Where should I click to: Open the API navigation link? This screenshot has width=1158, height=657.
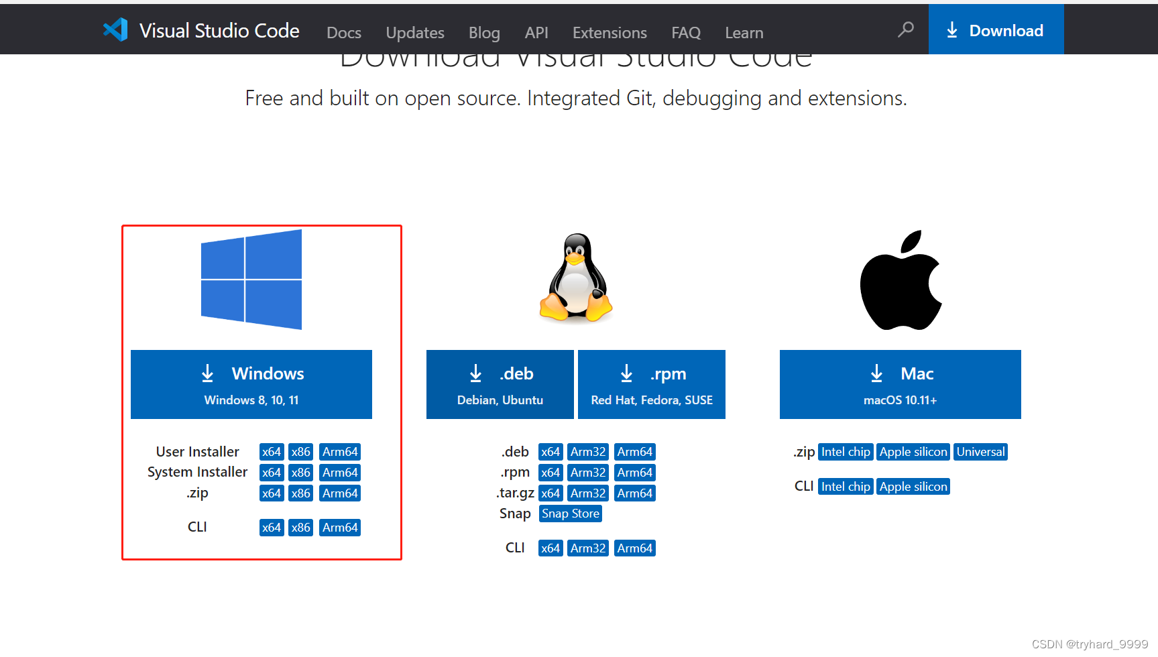[536, 32]
